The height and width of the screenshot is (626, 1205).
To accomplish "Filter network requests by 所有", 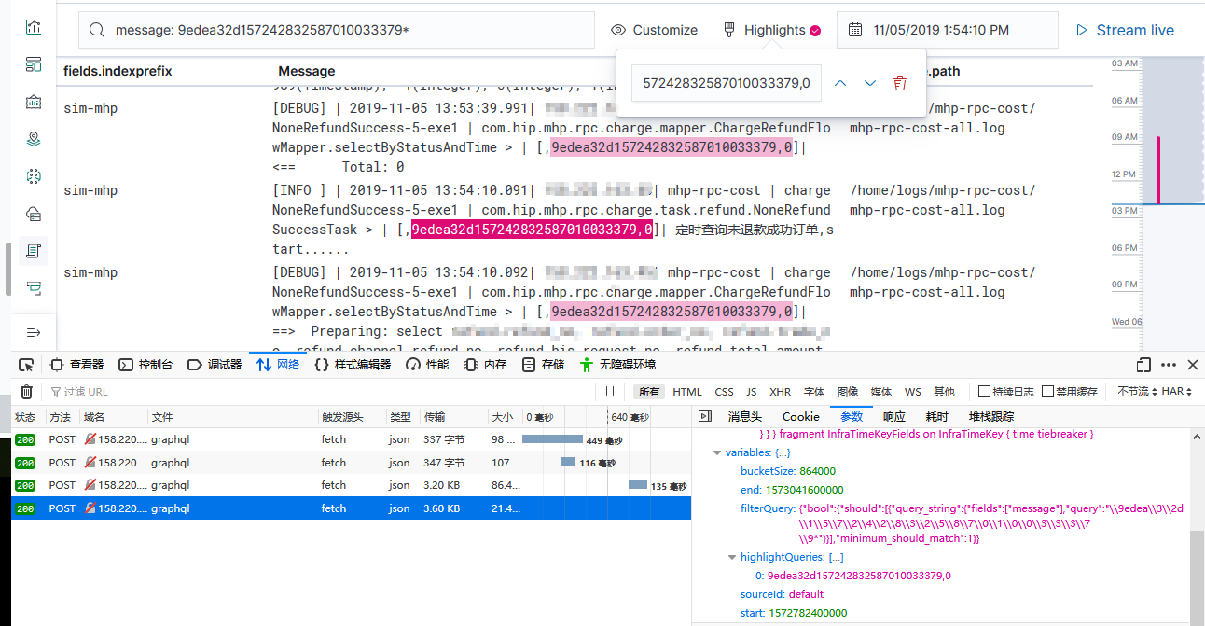I will [x=649, y=392].
